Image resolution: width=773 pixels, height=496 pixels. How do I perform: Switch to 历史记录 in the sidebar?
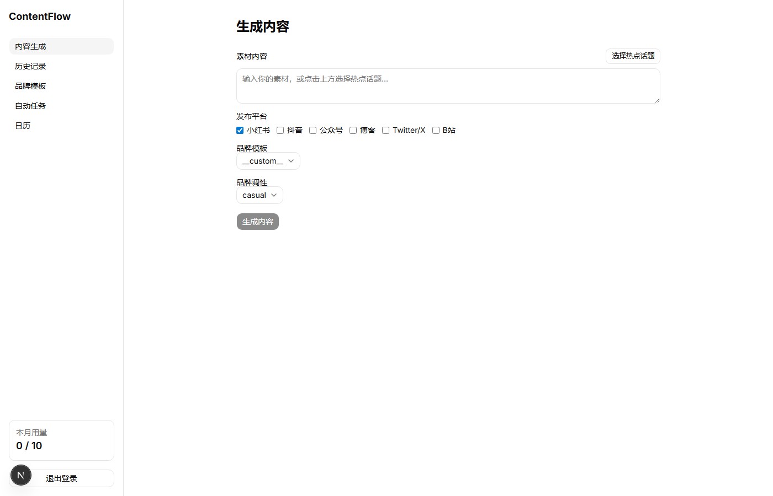pos(30,66)
